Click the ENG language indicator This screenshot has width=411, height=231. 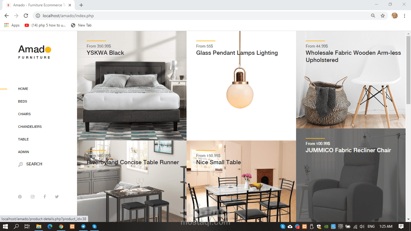point(371,226)
